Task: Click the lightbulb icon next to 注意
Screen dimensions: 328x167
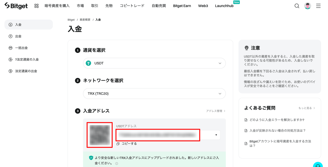Action: tap(247, 48)
